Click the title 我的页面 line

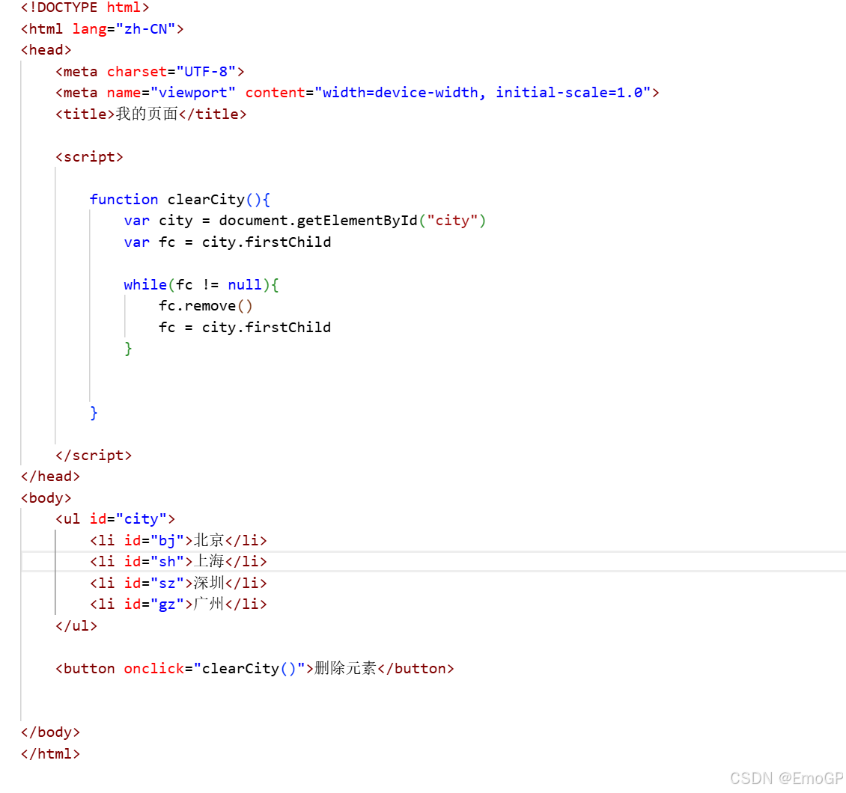click(x=151, y=114)
